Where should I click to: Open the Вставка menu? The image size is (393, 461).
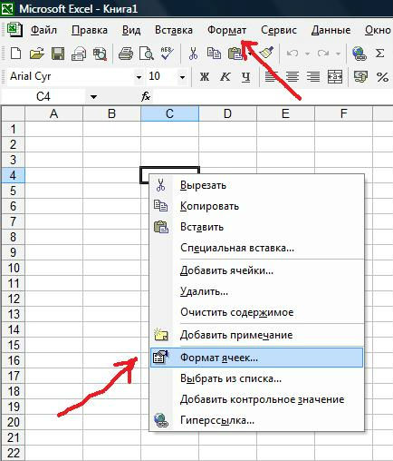[174, 30]
